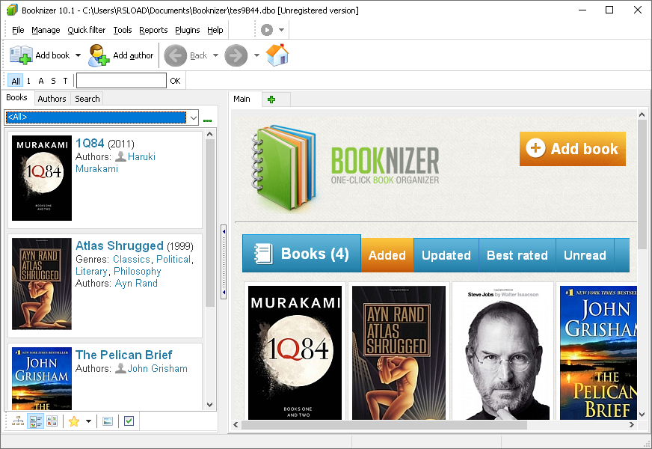Click the green checkmark selection icon
652x449 pixels.
tap(128, 421)
